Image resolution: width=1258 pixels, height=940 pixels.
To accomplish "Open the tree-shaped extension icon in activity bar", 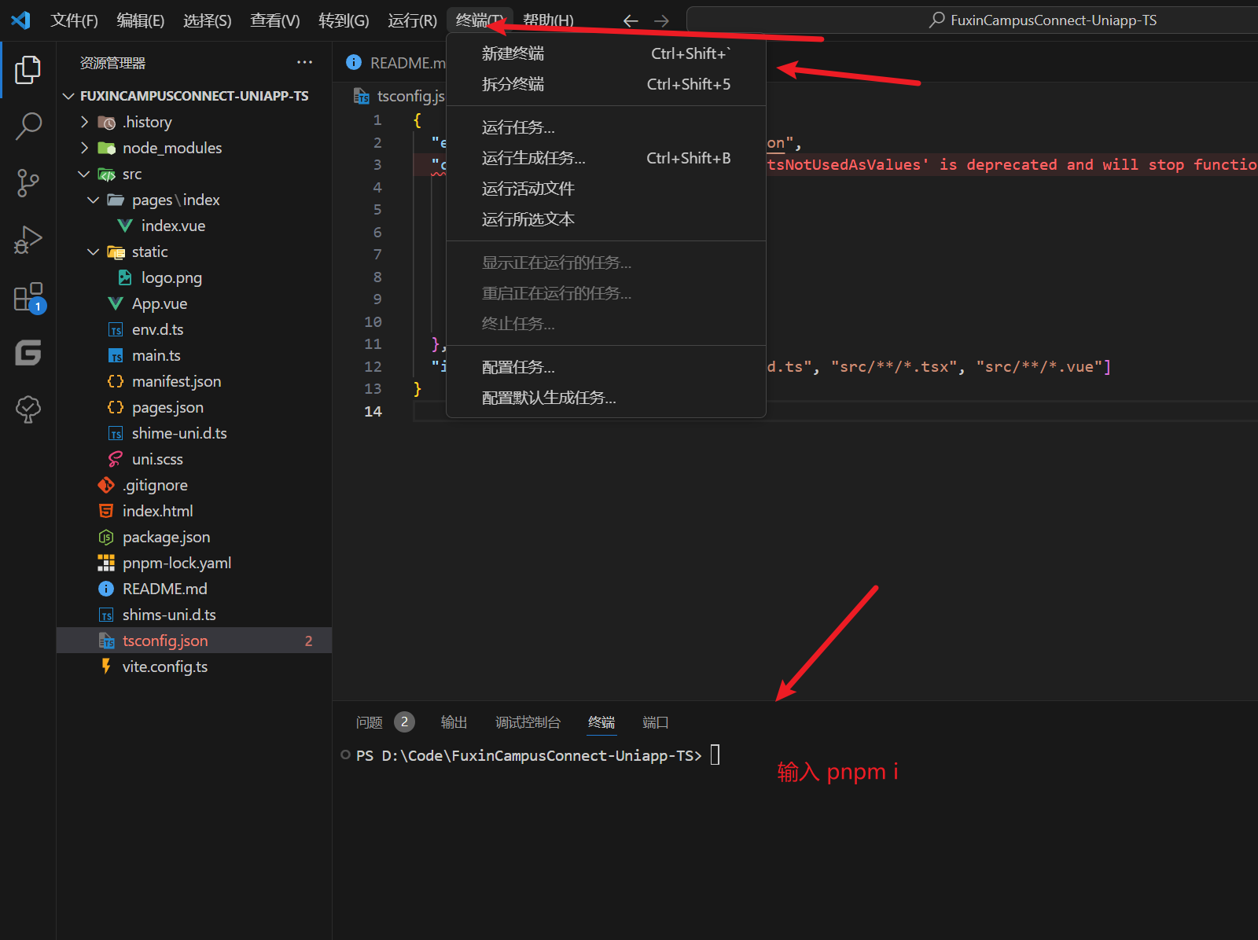I will [28, 409].
